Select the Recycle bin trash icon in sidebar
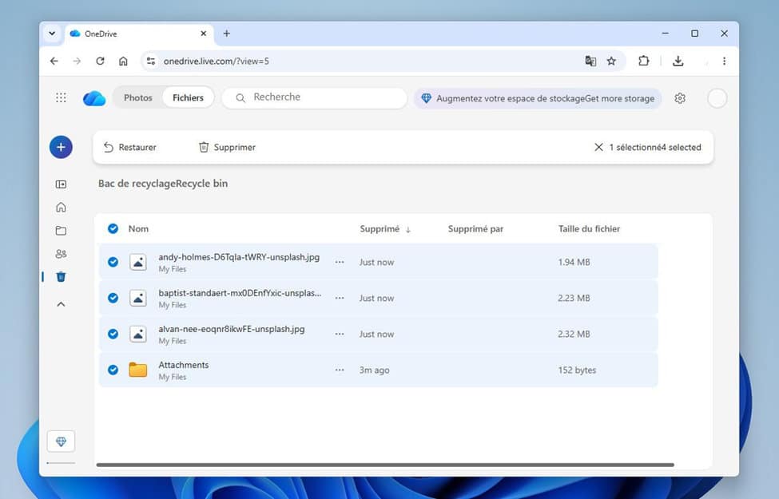 61,276
